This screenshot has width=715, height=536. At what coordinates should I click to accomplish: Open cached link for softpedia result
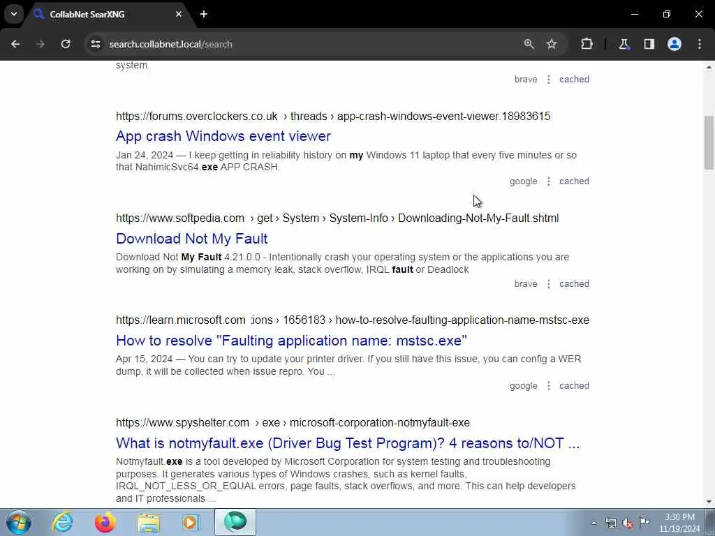(574, 283)
